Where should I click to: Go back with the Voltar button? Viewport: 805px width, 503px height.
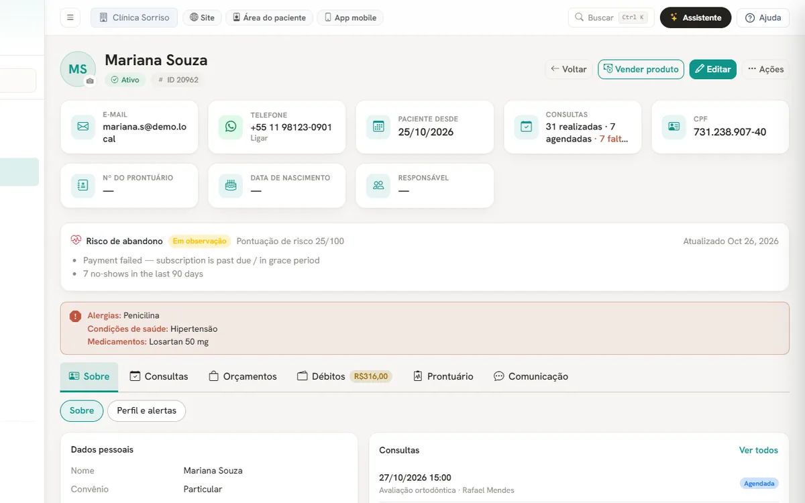point(569,69)
